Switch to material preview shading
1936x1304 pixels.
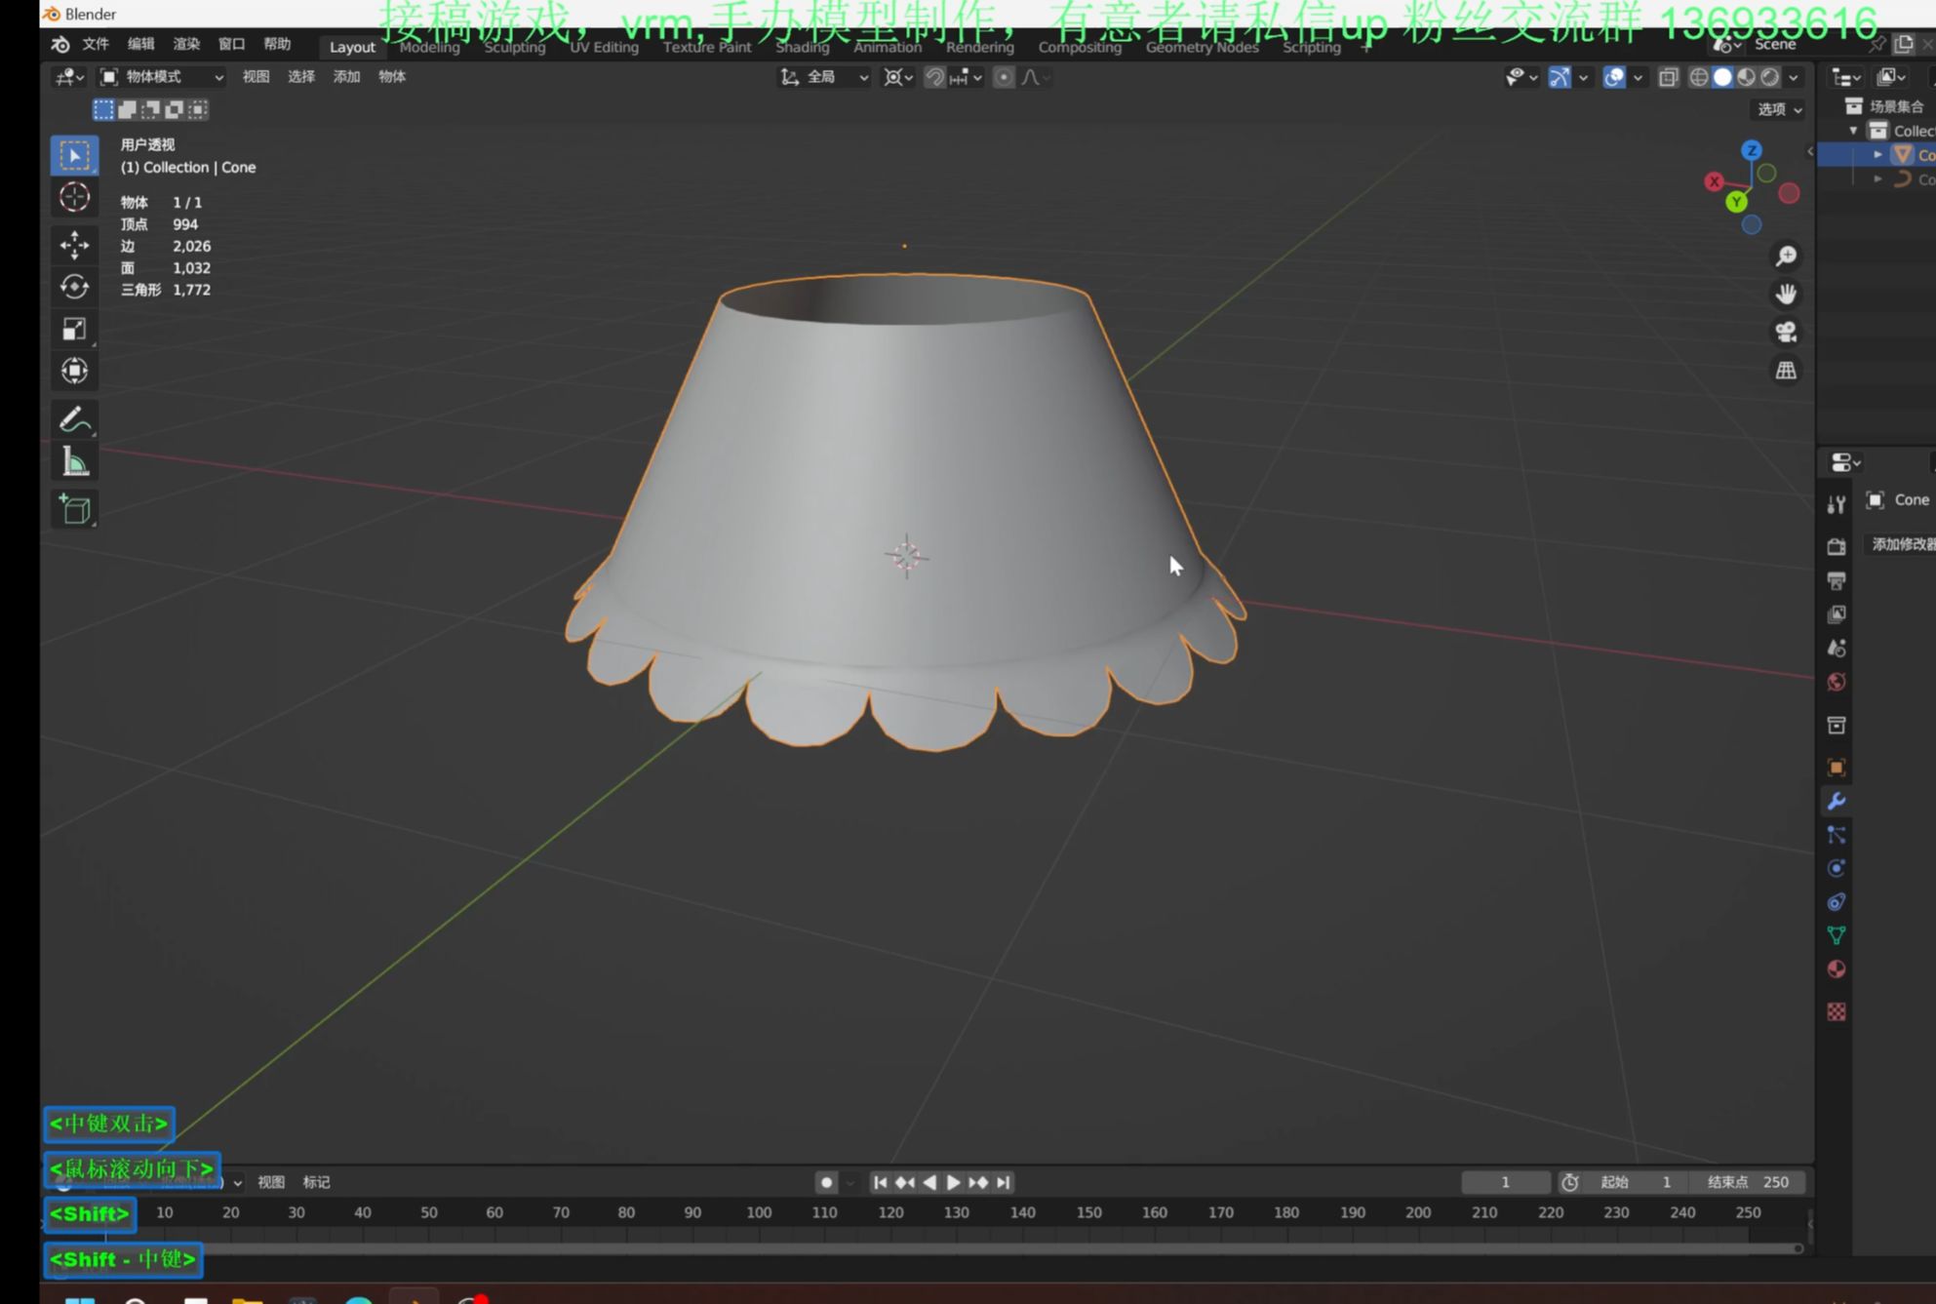pos(1747,77)
